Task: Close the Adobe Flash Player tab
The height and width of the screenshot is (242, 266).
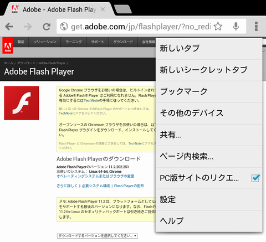Action: pyautogui.click(x=103, y=9)
